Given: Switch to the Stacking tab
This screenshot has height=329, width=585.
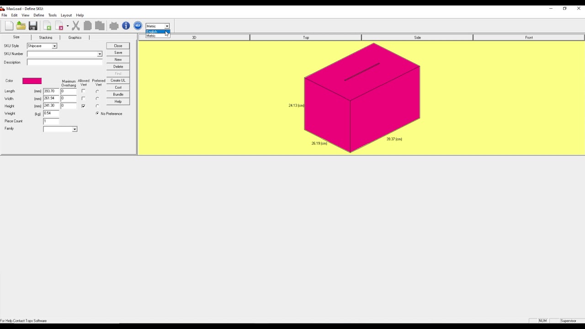Looking at the screenshot, I should point(46,37).
